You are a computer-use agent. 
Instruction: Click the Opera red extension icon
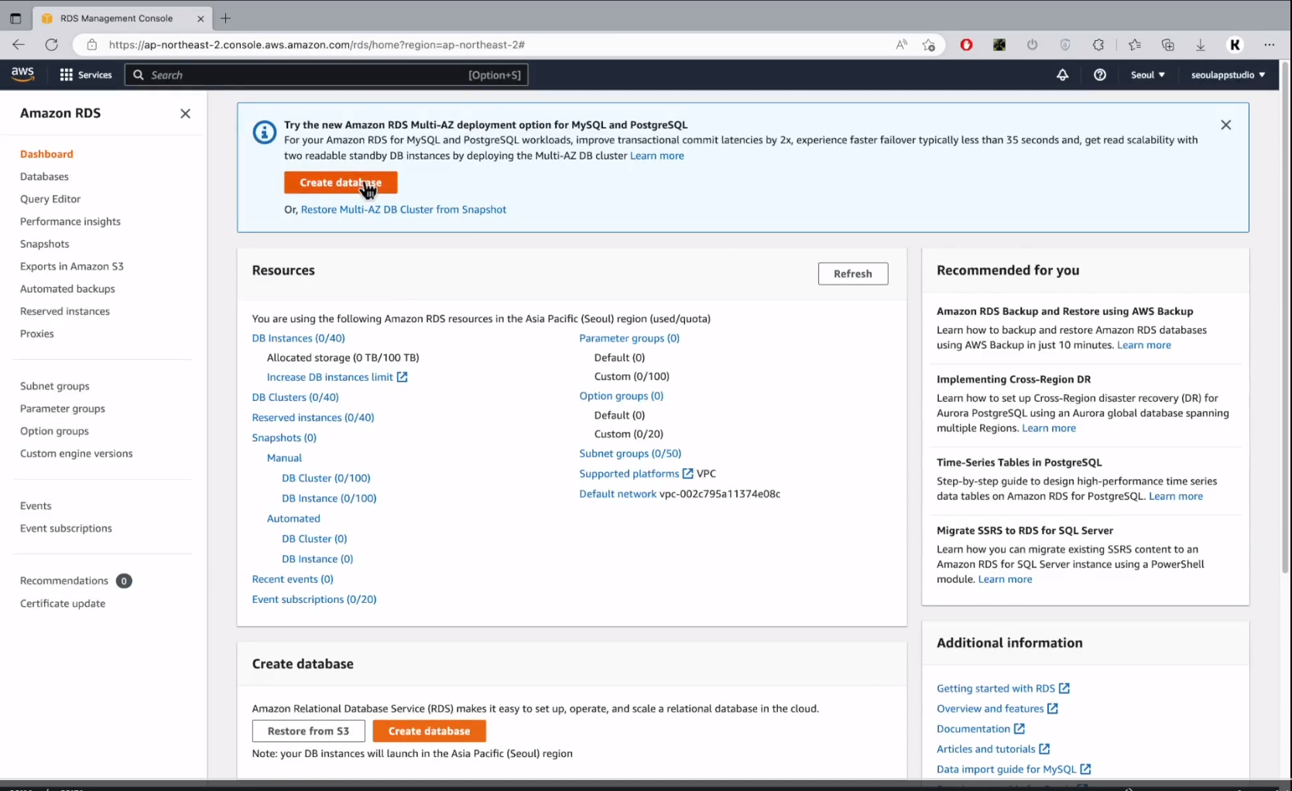pos(966,45)
